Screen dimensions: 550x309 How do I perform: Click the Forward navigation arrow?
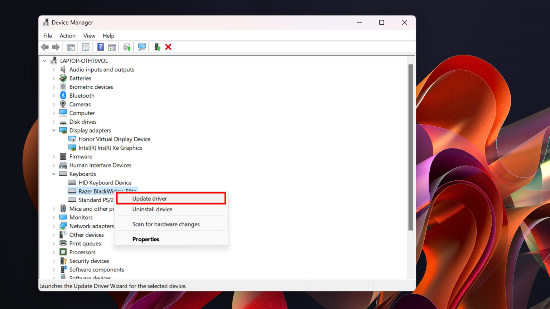[x=56, y=47]
